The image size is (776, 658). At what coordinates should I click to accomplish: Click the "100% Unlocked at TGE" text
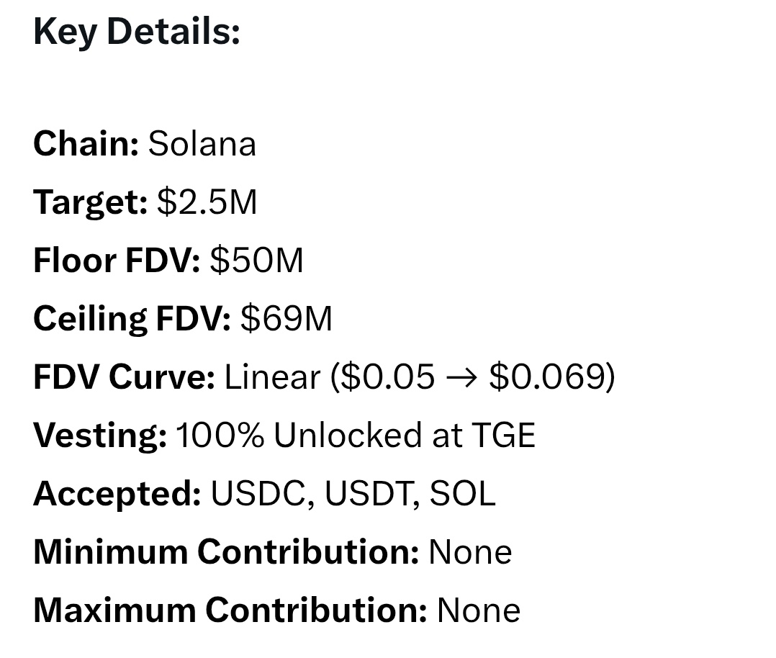coord(356,436)
